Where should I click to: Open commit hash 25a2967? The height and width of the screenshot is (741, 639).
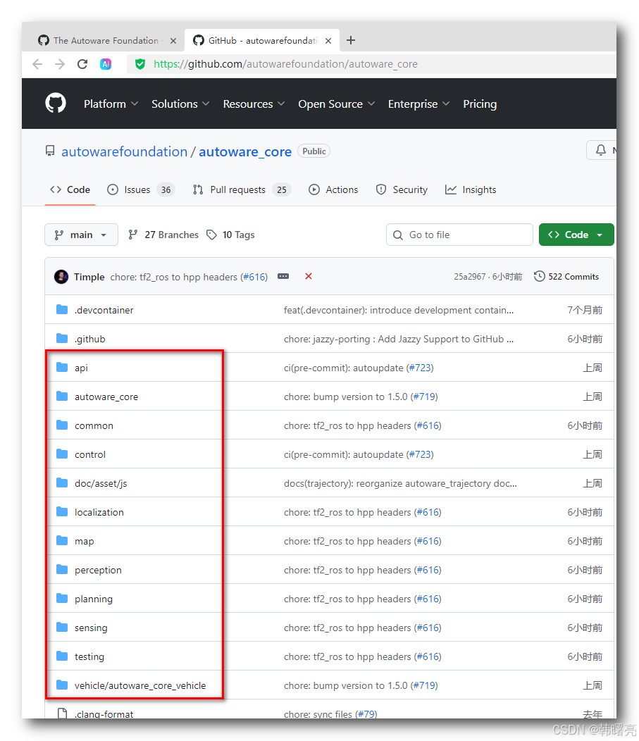(469, 277)
